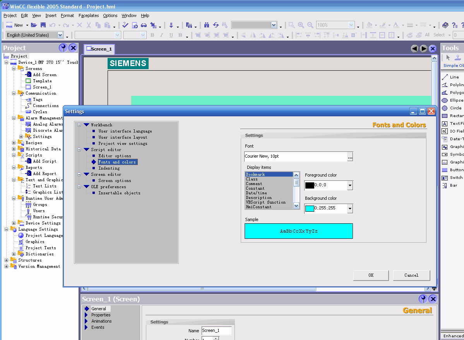Select the pointer tool in Tools panel
The width and height of the screenshot is (464, 340).
tap(448, 57)
